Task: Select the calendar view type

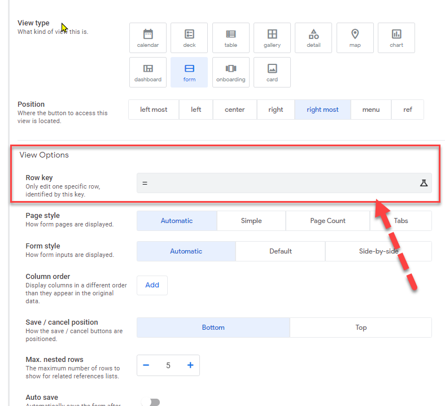Action: coord(148,38)
